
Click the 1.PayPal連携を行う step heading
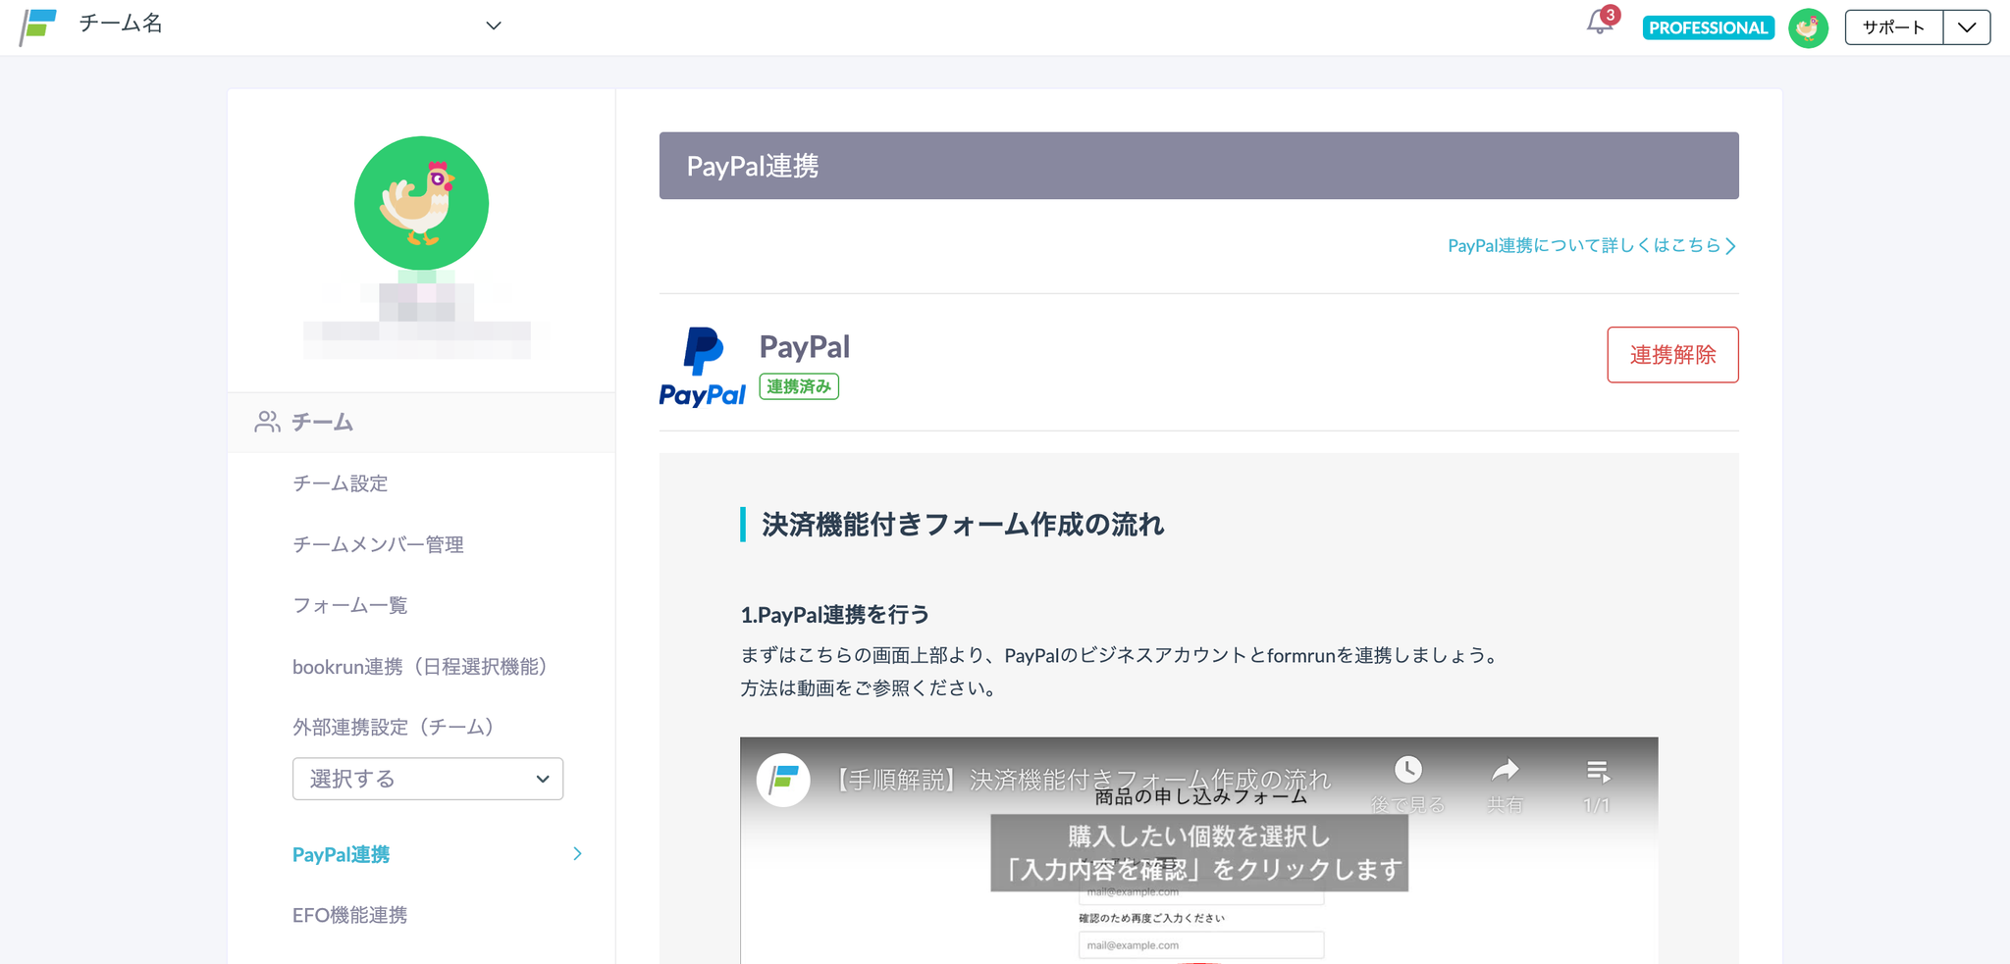(x=835, y=615)
